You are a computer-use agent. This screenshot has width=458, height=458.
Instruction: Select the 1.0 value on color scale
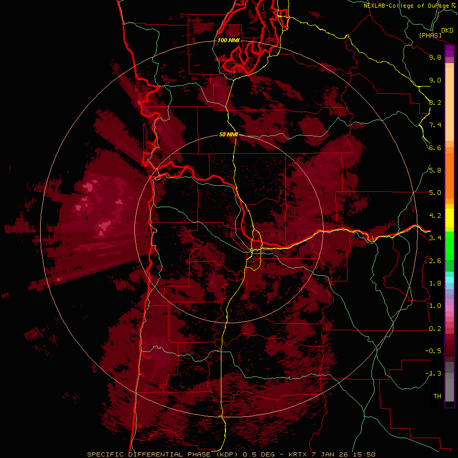(435, 306)
